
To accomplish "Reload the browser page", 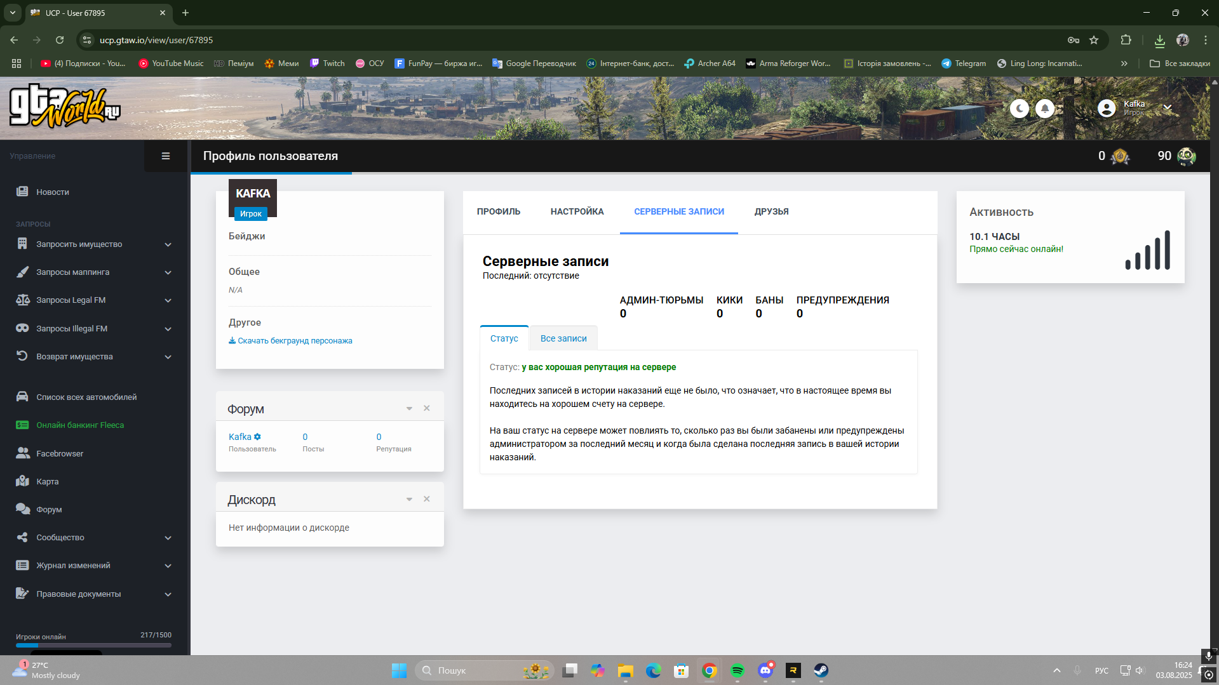I will coord(60,40).
